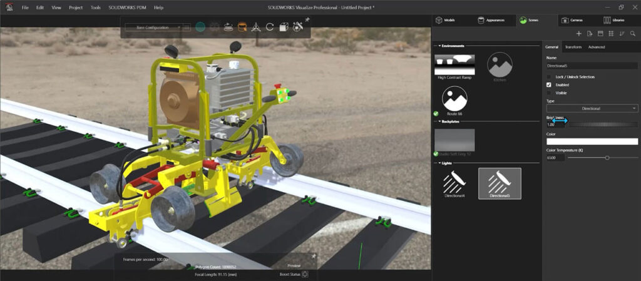Adjust the Color Temperature slider handle
The height and width of the screenshot is (281, 641).
click(x=607, y=158)
